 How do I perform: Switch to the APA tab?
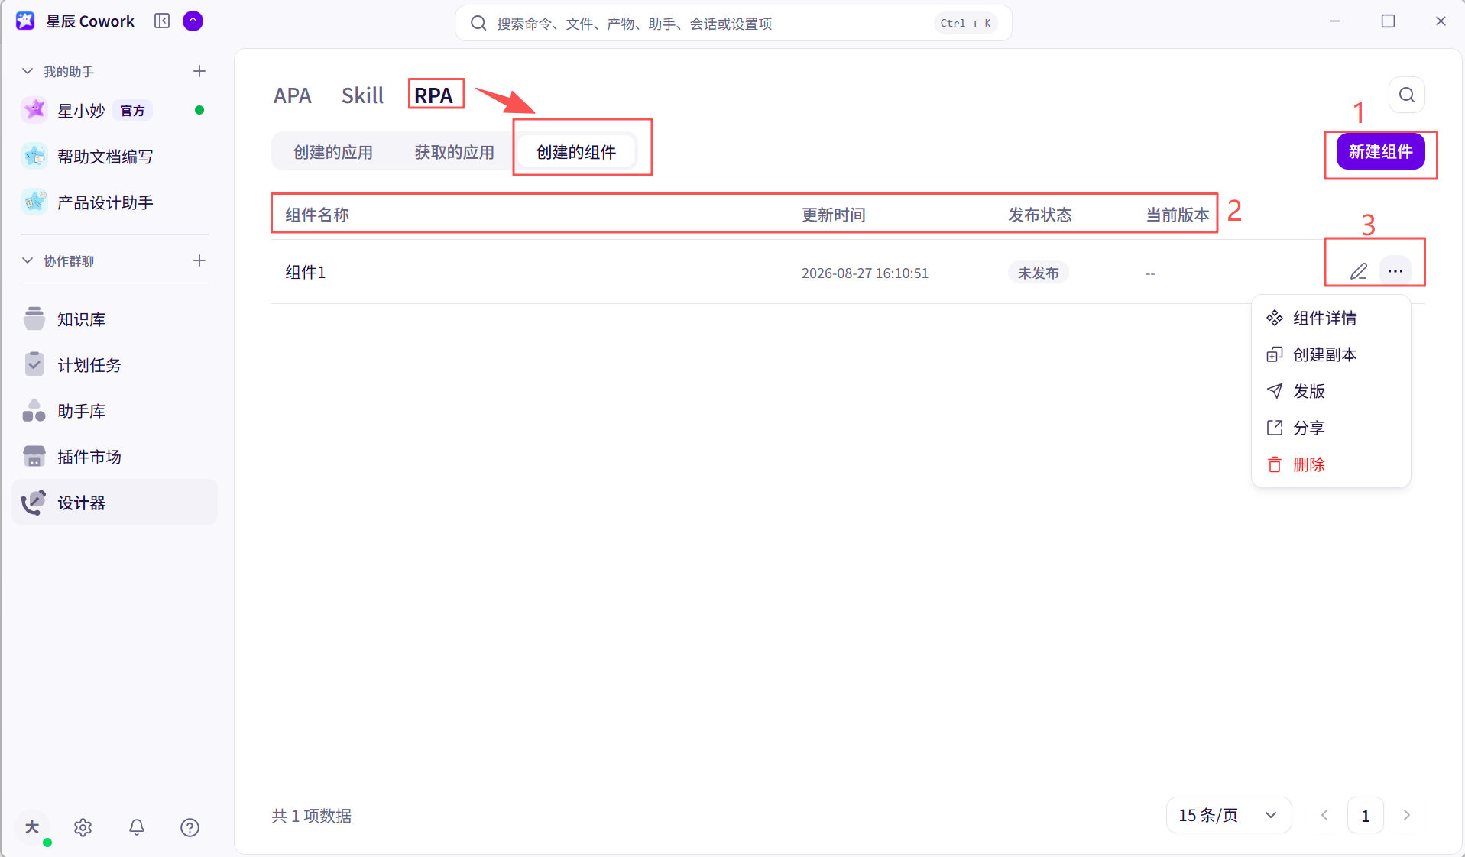click(x=293, y=95)
